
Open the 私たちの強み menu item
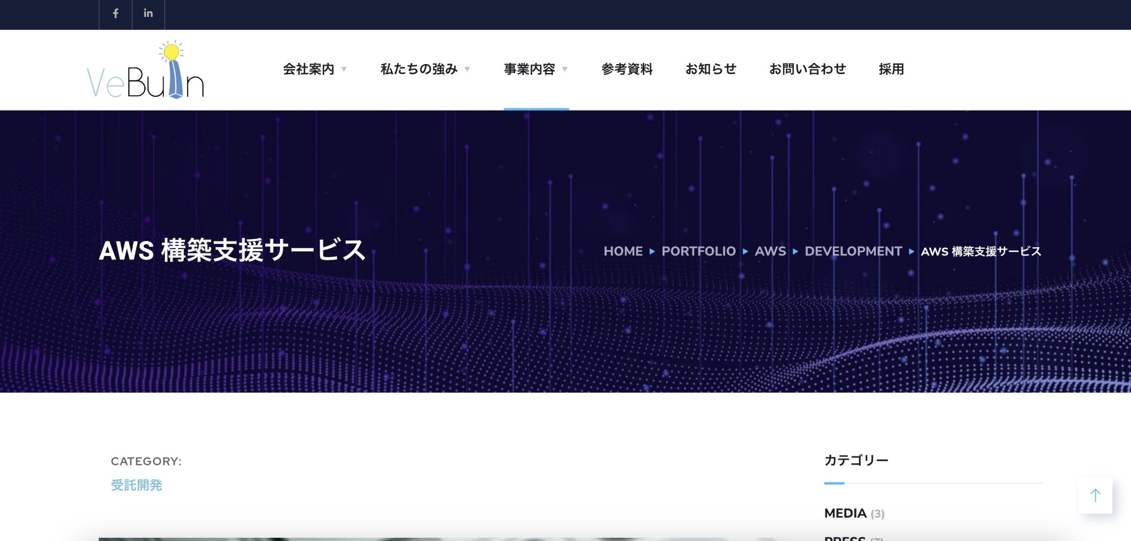click(x=419, y=69)
